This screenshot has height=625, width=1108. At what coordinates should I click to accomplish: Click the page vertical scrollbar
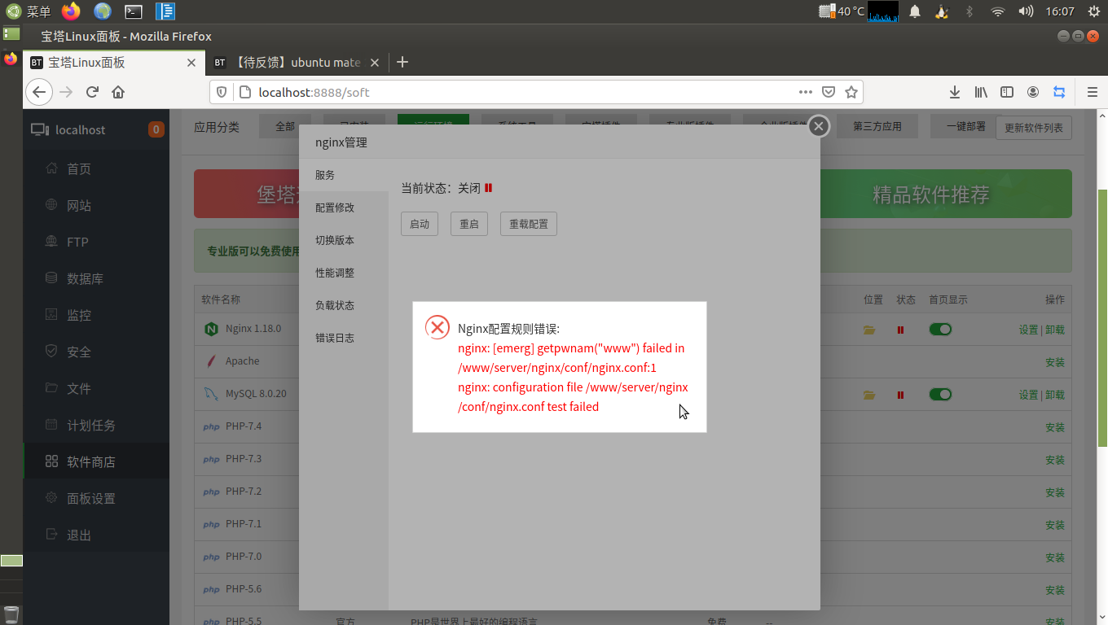pos(1102,317)
